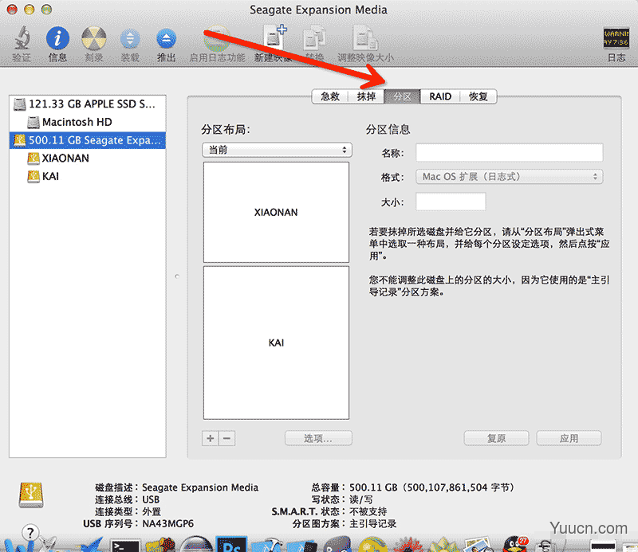Open the Photoshop icon in the Dock
This screenshot has width=638, height=552.
231,544
